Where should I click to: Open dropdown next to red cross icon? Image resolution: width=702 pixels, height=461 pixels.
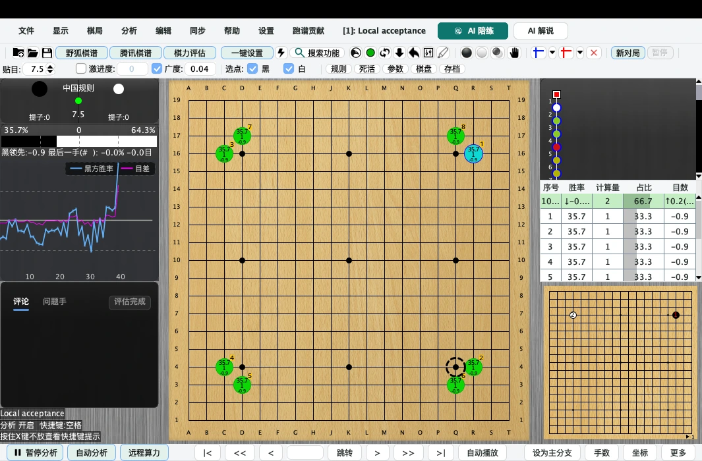point(580,53)
